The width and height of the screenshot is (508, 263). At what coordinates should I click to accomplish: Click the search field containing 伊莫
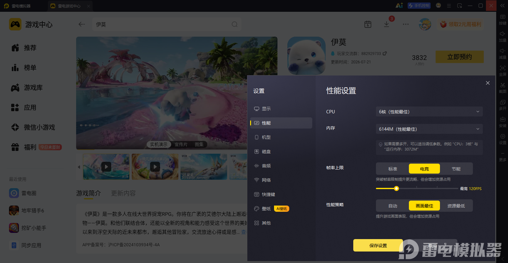(167, 24)
